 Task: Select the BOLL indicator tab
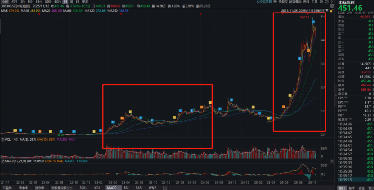pos(83,188)
